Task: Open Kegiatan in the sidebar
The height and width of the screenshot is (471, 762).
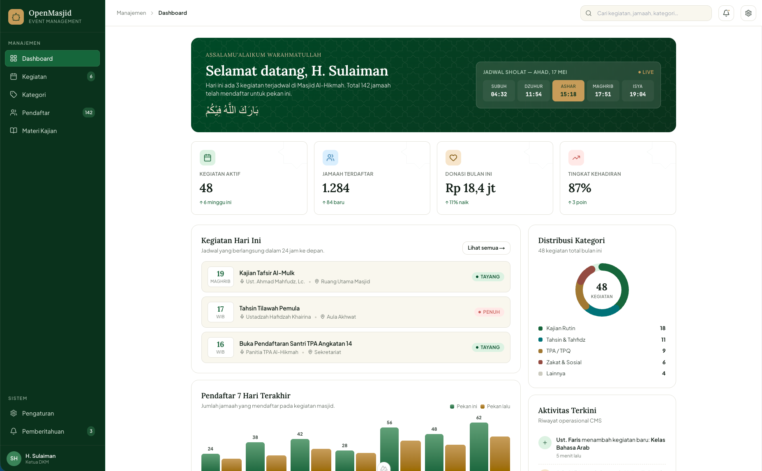Action: coord(52,76)
